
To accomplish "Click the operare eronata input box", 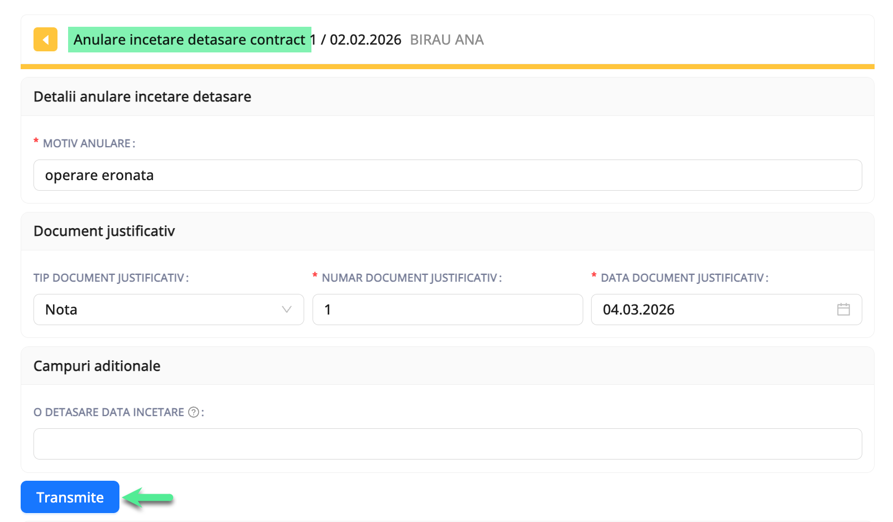I will coord(446,175).
